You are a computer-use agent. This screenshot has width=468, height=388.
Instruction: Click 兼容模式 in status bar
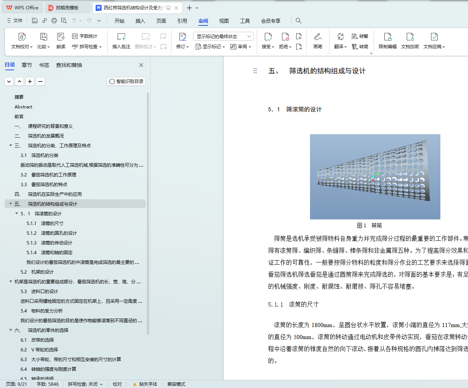click(x=176, y=384)
